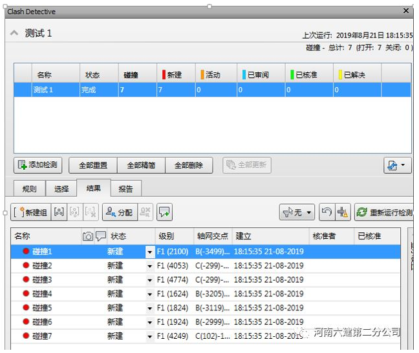Image resolution: width=419 pixels, height=353 pixels.
Task: Click level value F1 (4053)
Action: pyautogui.click(x=173, y=265)
